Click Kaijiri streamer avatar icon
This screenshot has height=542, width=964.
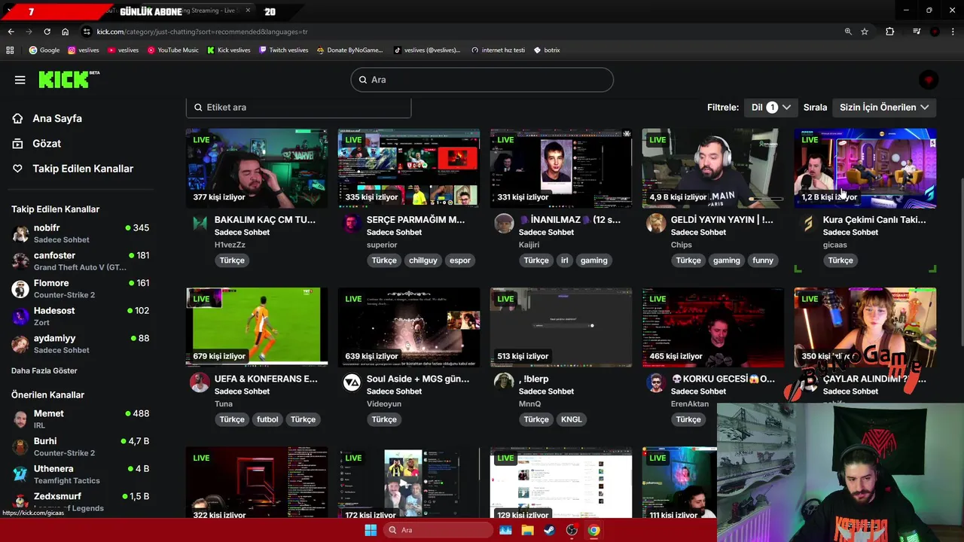tap(504, 224)
